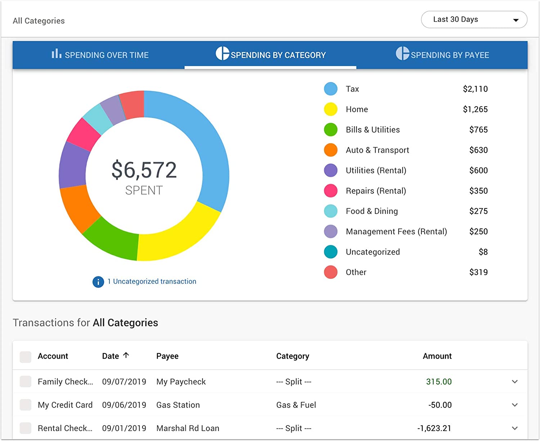Expand the Marshal Rd Loan transaction details
This screenshot has width=540, height=441.
(x=515, y=428)
